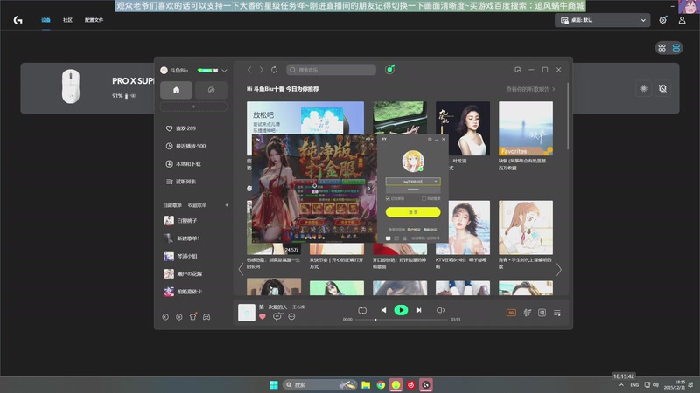Click the circled arrow icon at sidebar bottom-left

(x=165, y=317)
